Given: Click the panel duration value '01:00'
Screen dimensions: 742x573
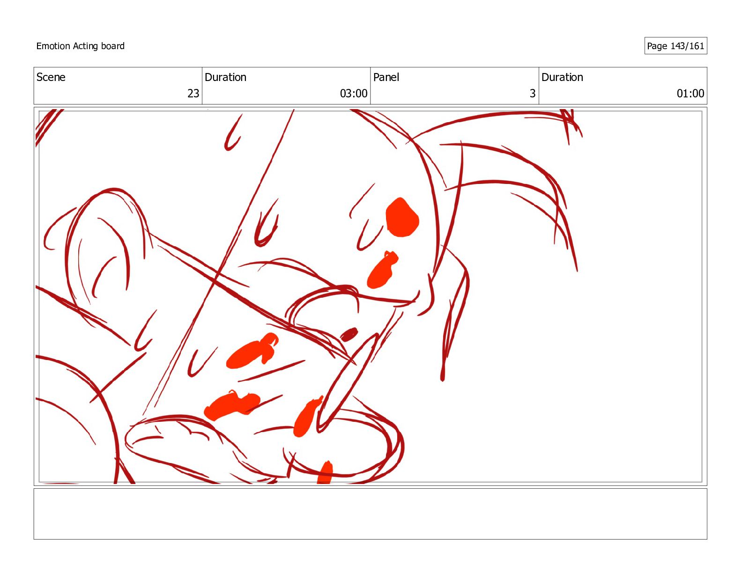Looking at the screenshot, I should tap(690, 94).
